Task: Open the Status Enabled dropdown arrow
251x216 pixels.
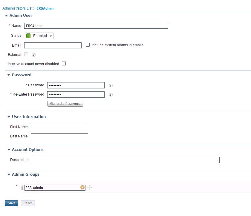Action: point(50,36)
